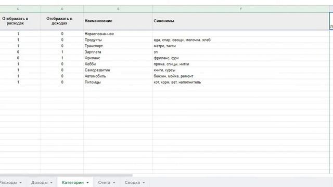Select the cell 'Автомобиль'
333x187 pixels.
(118, 76)
